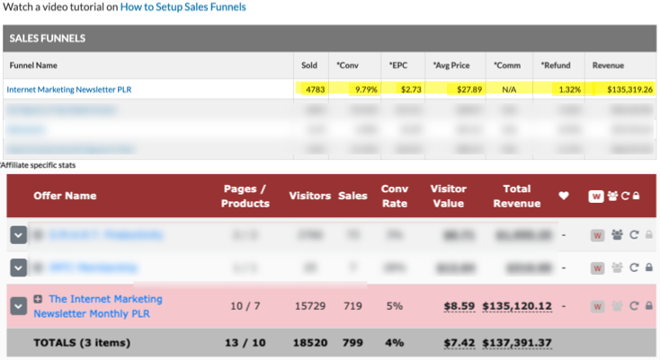The width and height of the screenshot is (660, 360).
Task: Click the group icon on the Newsletter Monthly PLR row
Action: click(618, 306)
